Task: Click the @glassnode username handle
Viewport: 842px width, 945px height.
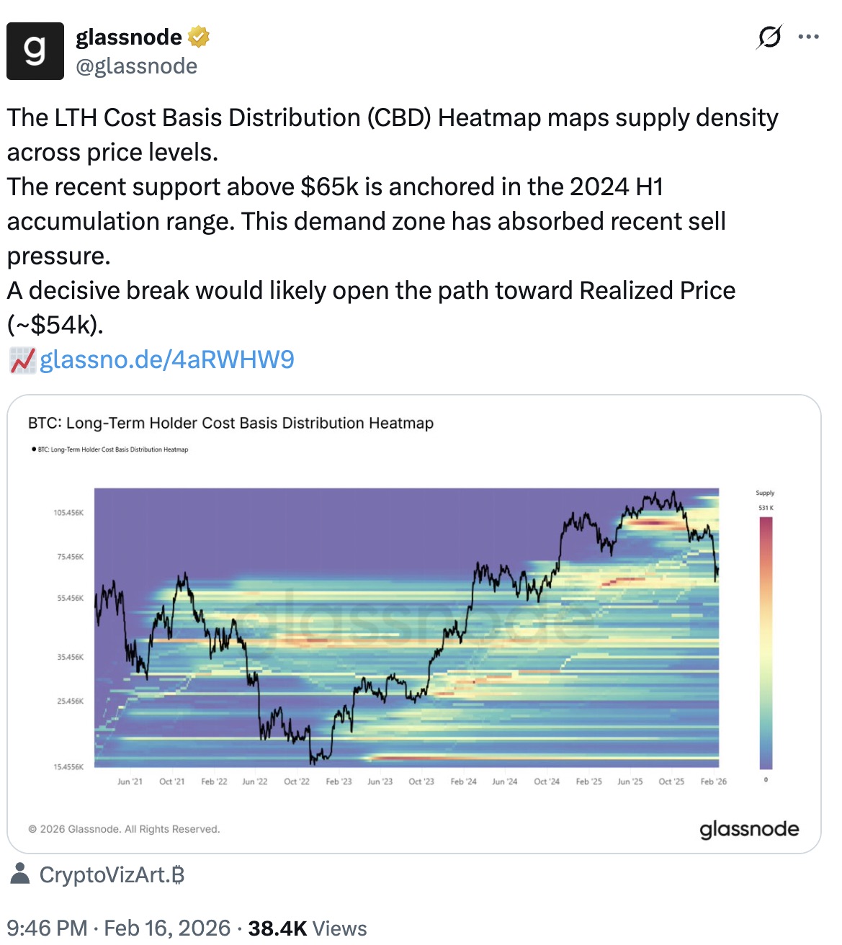Action: pyautogui.click(x=136, y=66)
